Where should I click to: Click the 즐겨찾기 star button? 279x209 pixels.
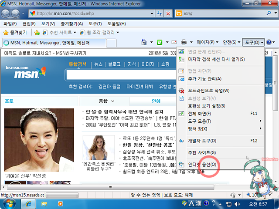(15, 33)
